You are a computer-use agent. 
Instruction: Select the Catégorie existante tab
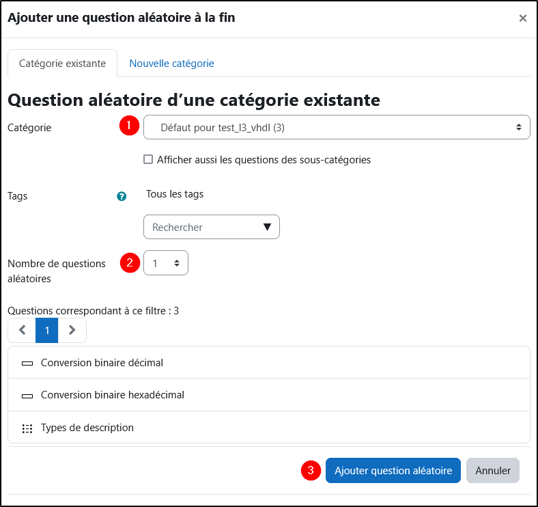pos(62,64)
